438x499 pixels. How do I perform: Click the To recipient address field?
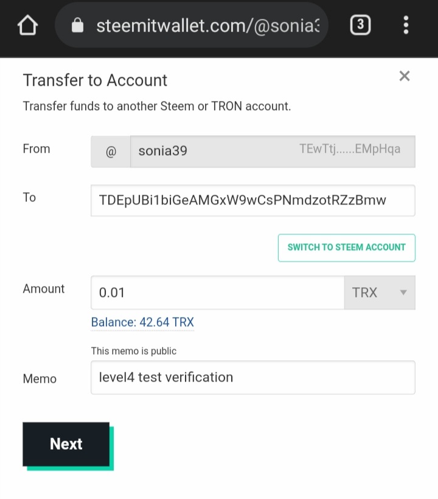pyautogui.click(x=252, y=200)
